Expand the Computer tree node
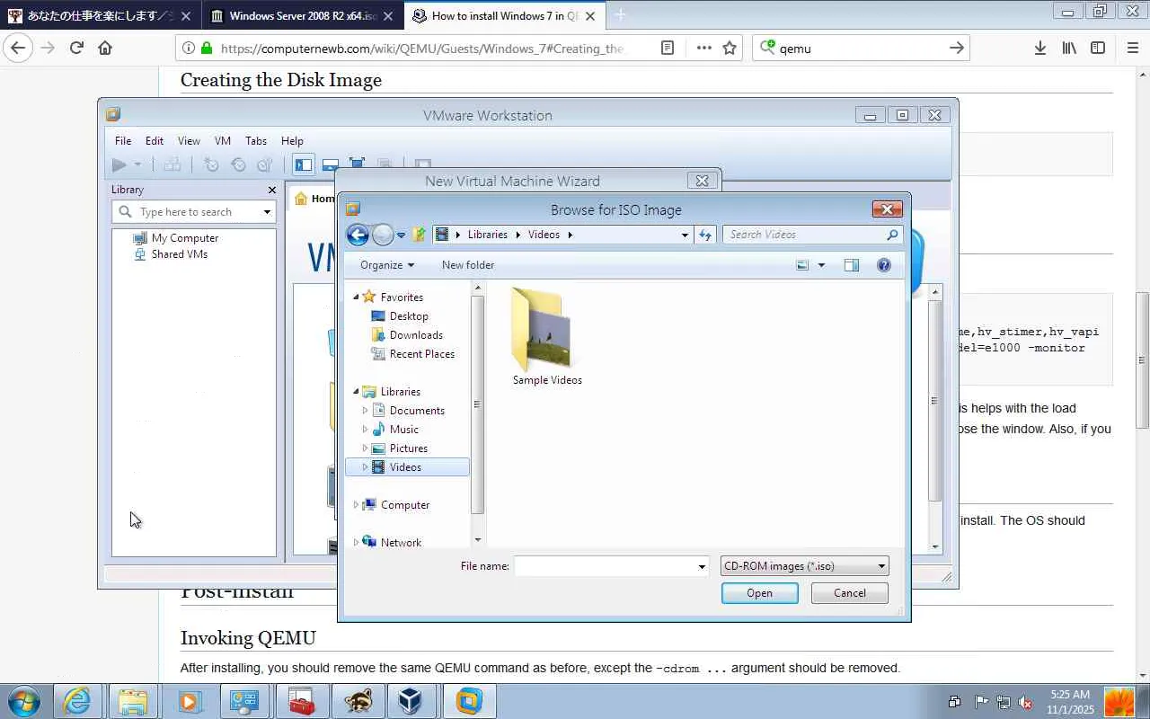Screen dimensions: 1150x719 [356, 505]
